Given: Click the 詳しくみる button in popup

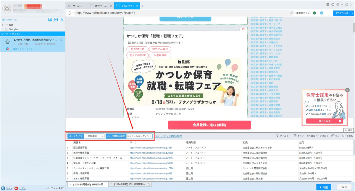Looking at the screenshot, I should click(325, 121).
